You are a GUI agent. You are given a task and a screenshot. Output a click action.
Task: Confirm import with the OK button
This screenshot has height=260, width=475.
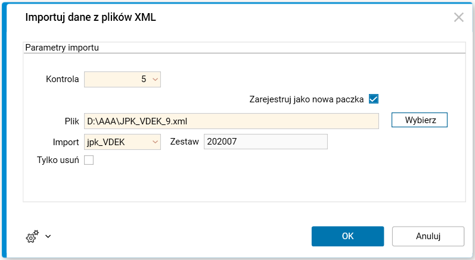(348, 236)
